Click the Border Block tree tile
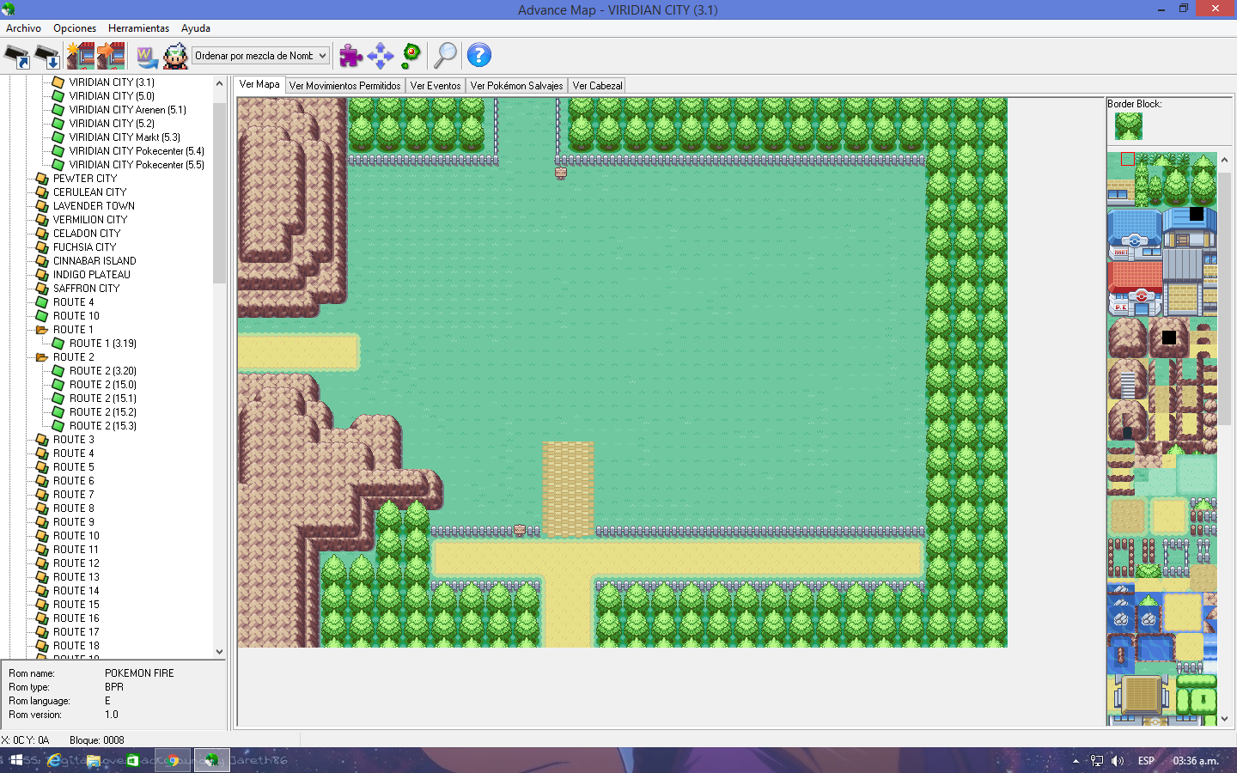 [1128, 126]
